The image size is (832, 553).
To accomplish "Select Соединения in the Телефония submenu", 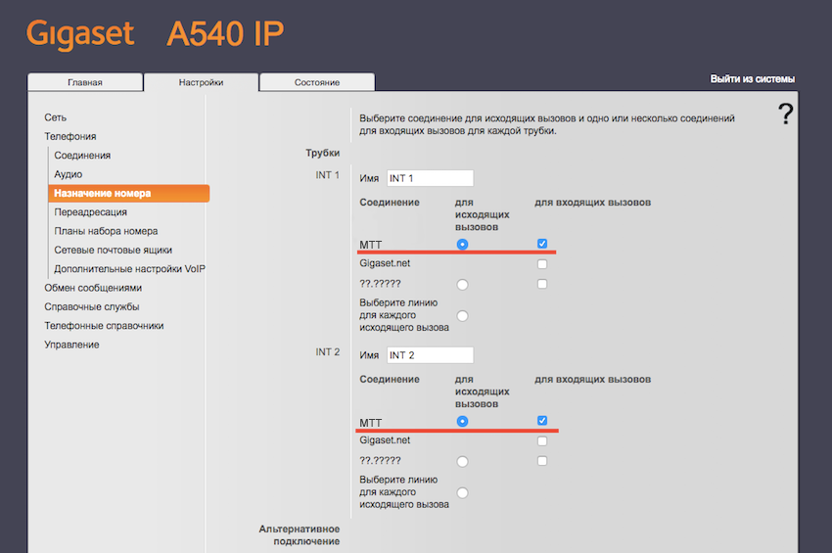I will click(x=82, y=156).
